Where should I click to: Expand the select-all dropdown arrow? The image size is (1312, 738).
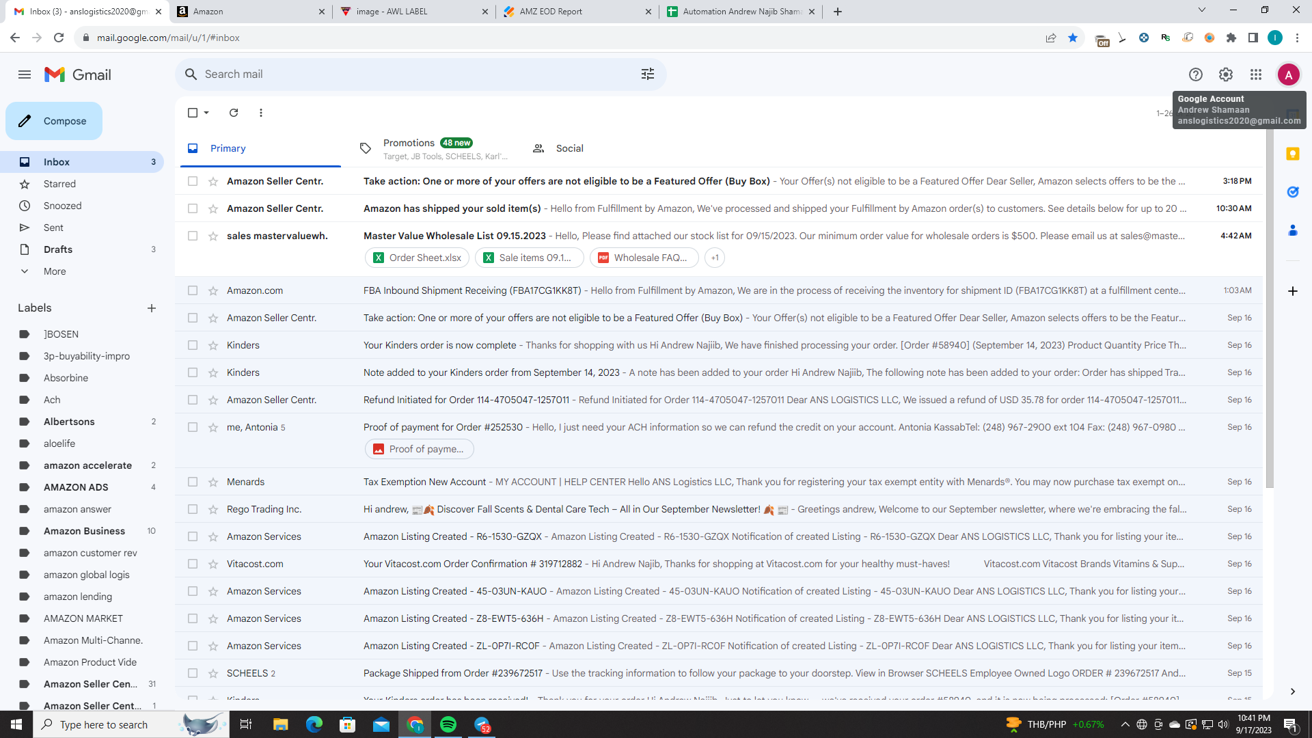click(206, 113)
